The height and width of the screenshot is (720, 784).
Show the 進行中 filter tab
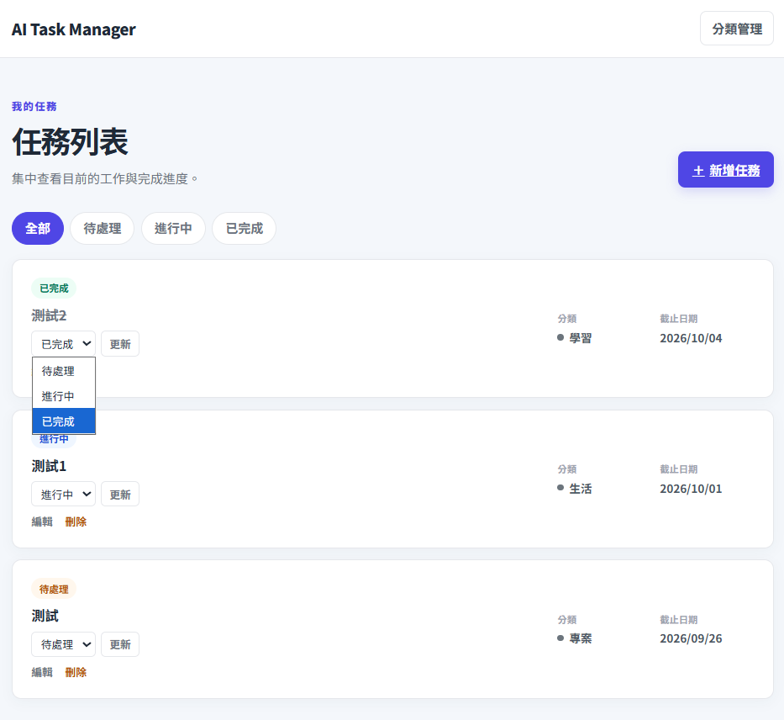coord(173,229)
